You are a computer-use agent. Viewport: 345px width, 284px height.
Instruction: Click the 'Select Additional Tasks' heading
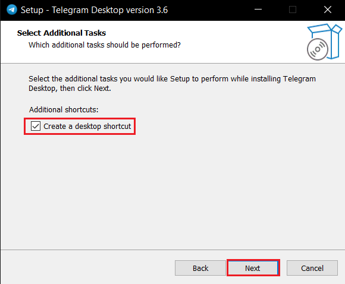[x=61, y=33]
